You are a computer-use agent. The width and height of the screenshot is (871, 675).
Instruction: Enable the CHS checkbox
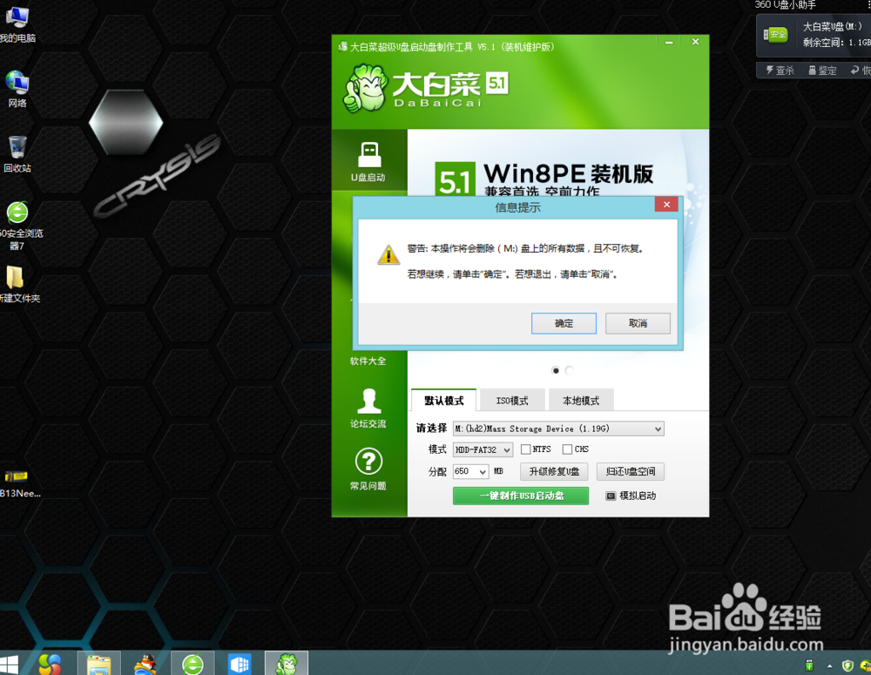(567, 449)
